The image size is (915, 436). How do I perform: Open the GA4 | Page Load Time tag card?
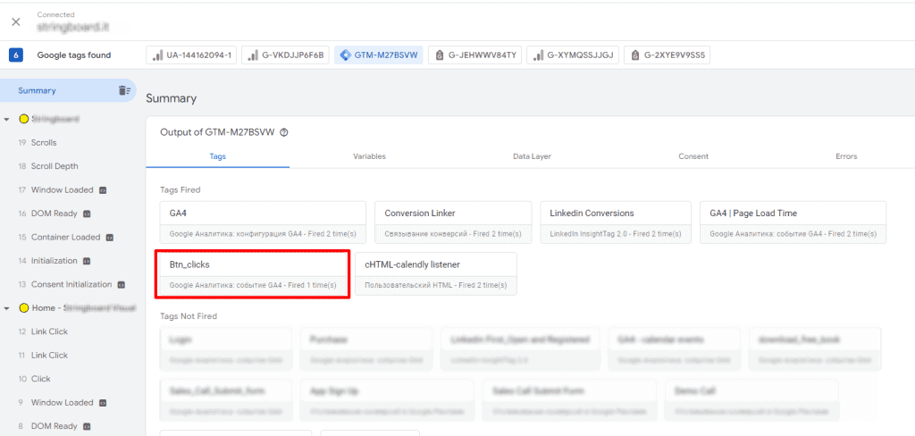pyautogui.click(x=793, y=222)
